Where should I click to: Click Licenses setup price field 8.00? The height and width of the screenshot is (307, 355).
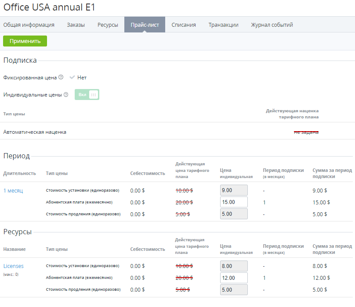tap(234, 266)
